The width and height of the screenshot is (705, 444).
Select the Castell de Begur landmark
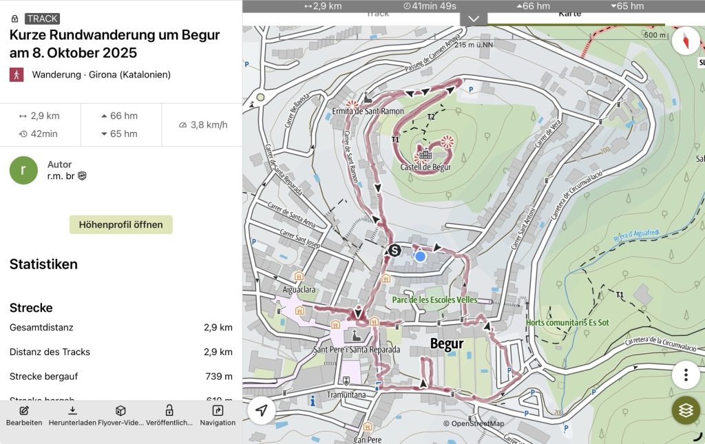coord(425,154)
